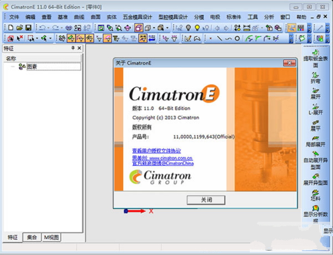Switch to the 特征 tab
333x255 pixels.
click(13, 237)
